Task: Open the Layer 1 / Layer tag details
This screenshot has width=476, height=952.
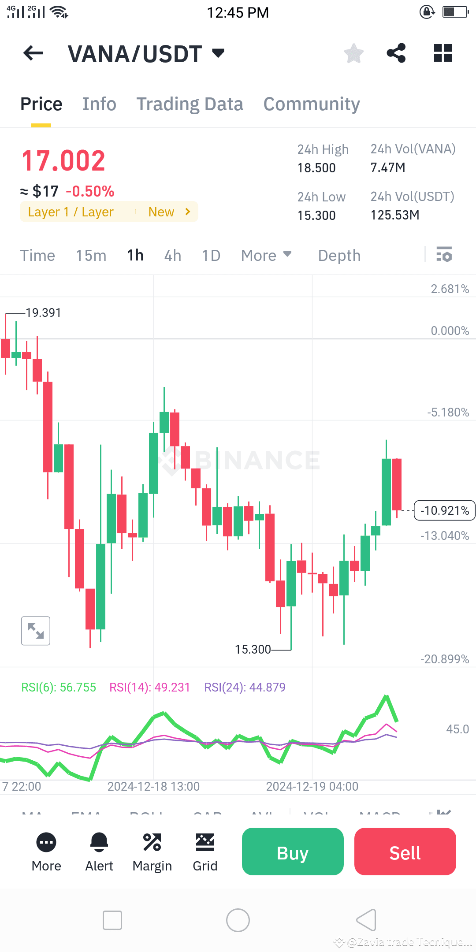Action: (x=109, y=212)
